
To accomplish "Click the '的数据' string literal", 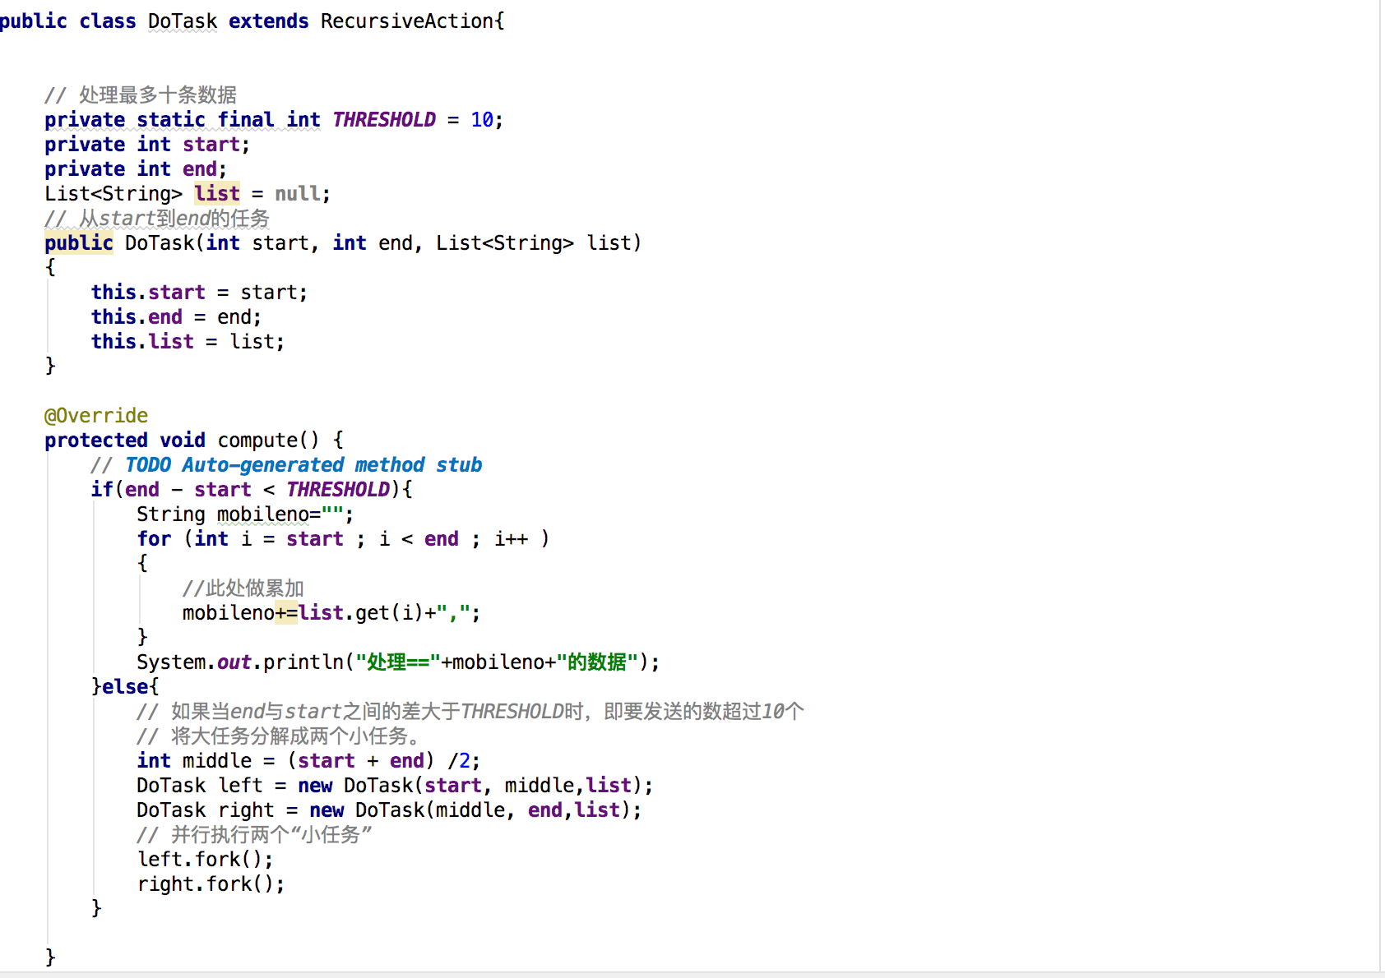I will 597,662.
